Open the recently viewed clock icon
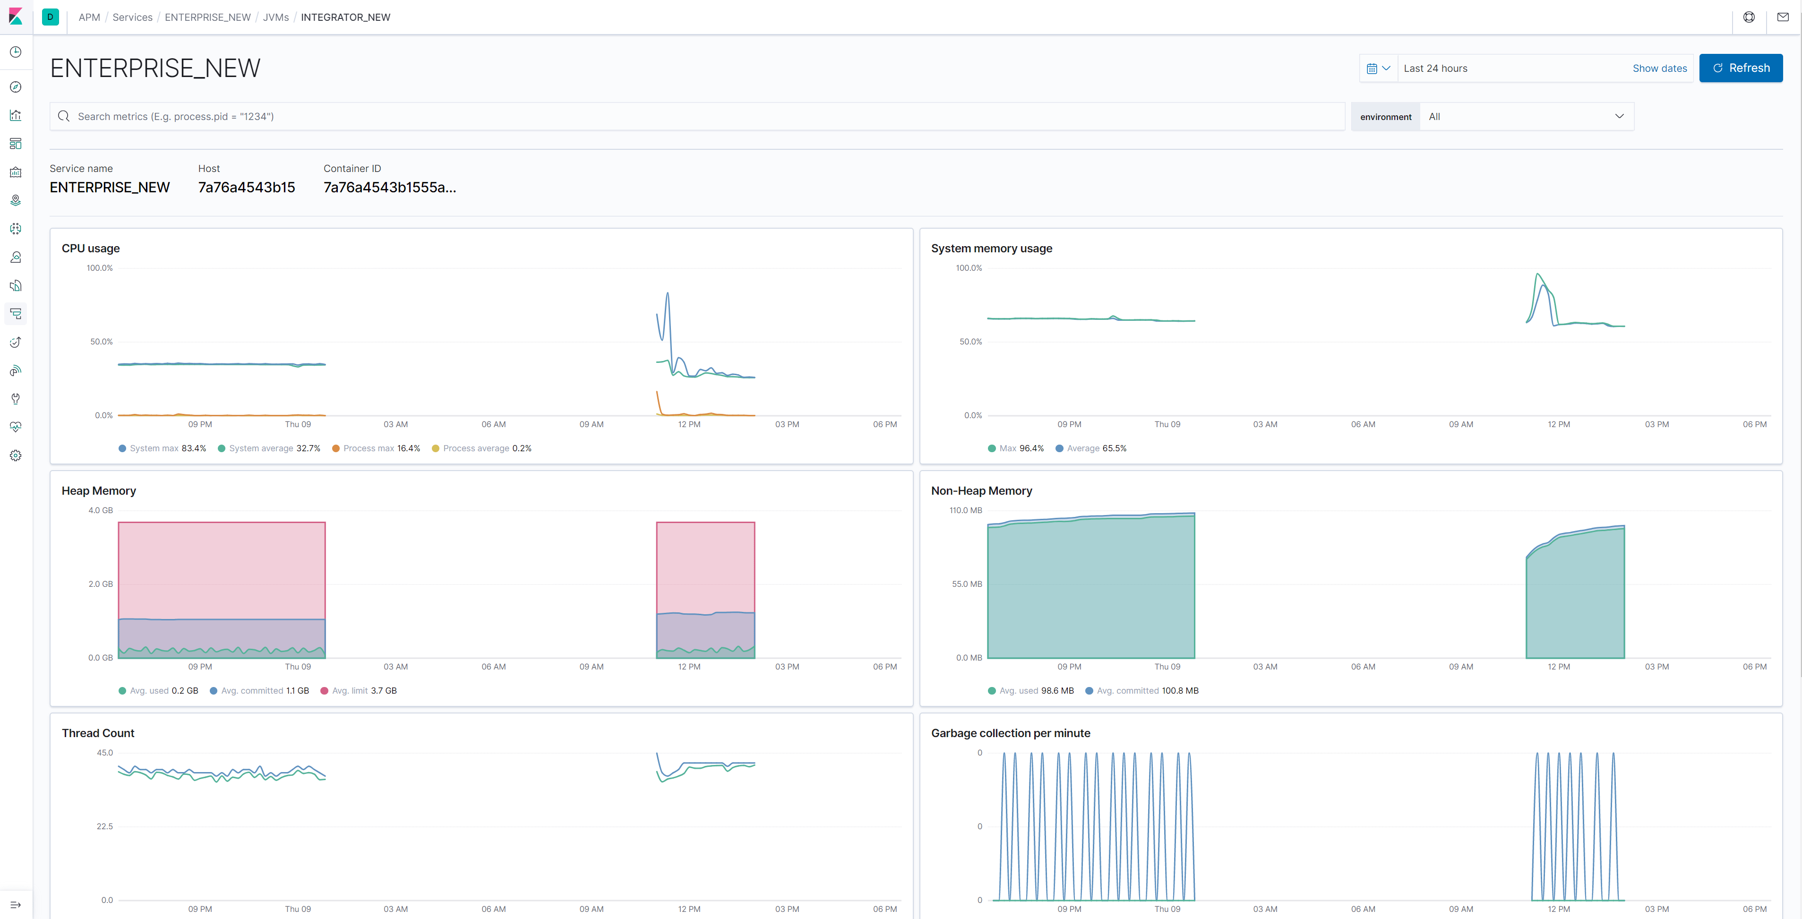The image size is (1802, 919). 16,52
